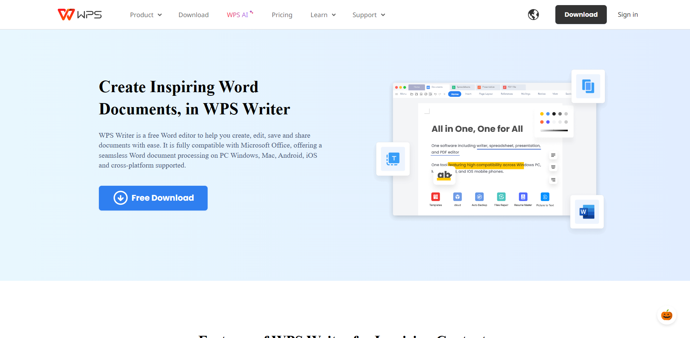Click the Templates icon in the illustration
This screenshot has height=338, width=690.
[436, 197]
